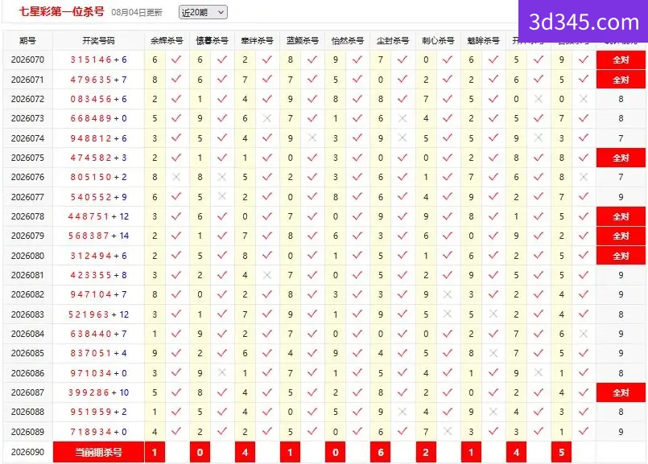This screenshot has height=464, width=648.
Task: Click the 七星彩第一位杀号 title
Action: click(61, 12)
